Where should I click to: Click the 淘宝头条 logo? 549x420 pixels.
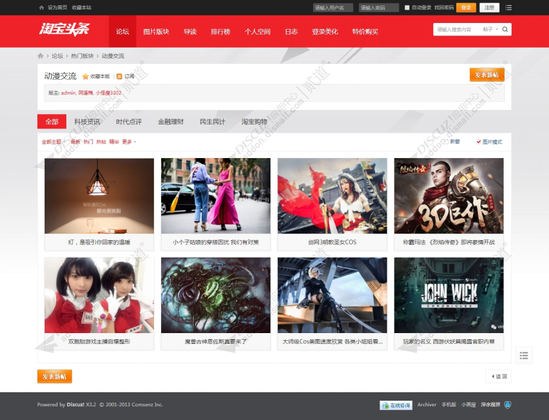coord(64,29)
